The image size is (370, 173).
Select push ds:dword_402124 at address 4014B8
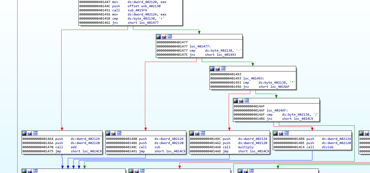tap(312, 139)
